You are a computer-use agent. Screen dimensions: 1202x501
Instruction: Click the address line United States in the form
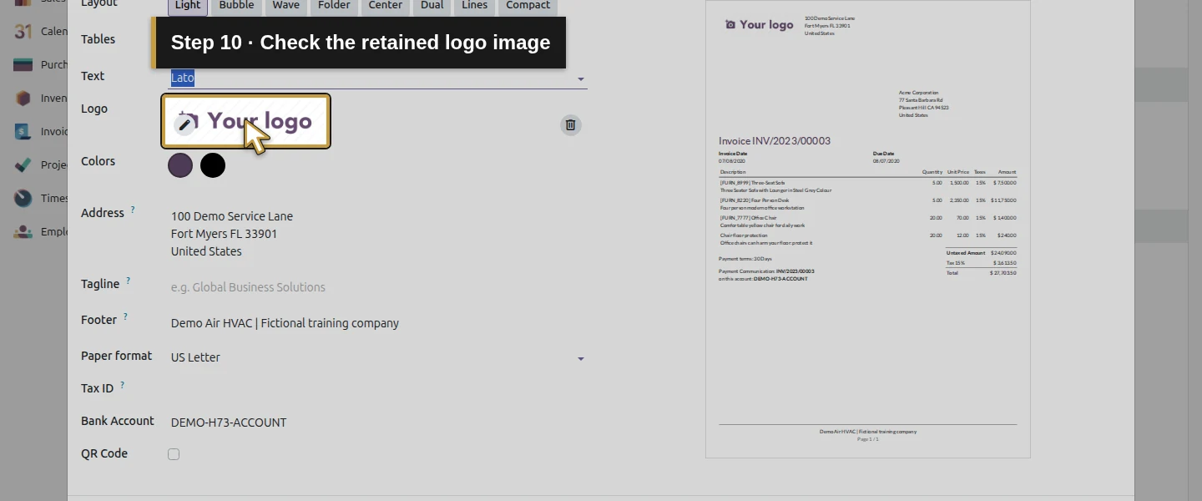point(206,251)
